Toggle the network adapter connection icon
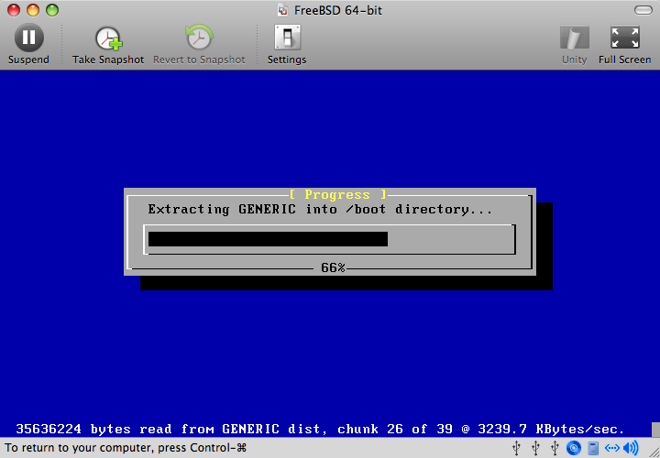 click(x=612, y=448)
